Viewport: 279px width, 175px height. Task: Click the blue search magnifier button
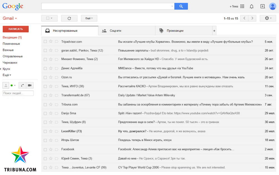tap(181, 6)
